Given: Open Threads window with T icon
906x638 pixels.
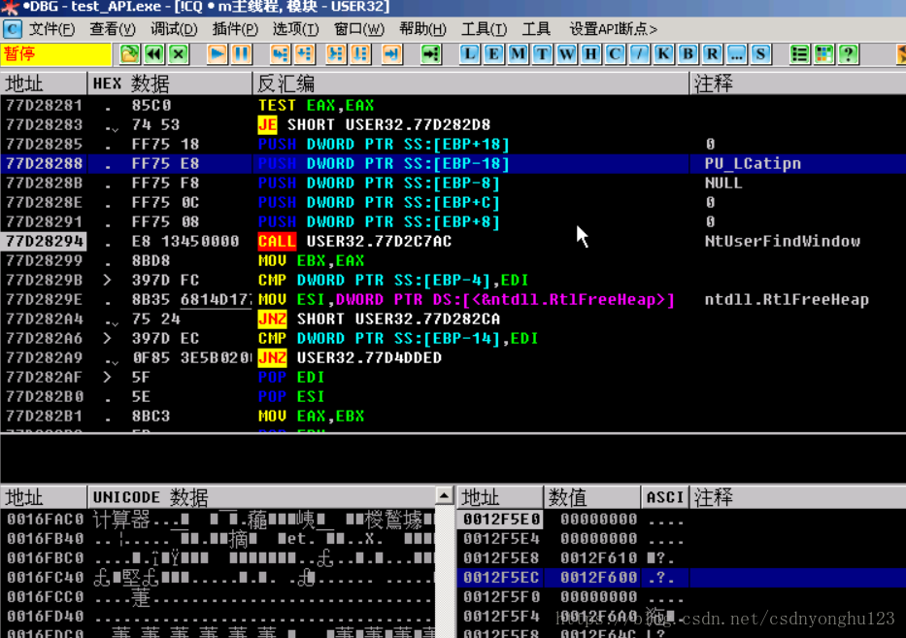Looking at the screenshot, I should point(542,54).
